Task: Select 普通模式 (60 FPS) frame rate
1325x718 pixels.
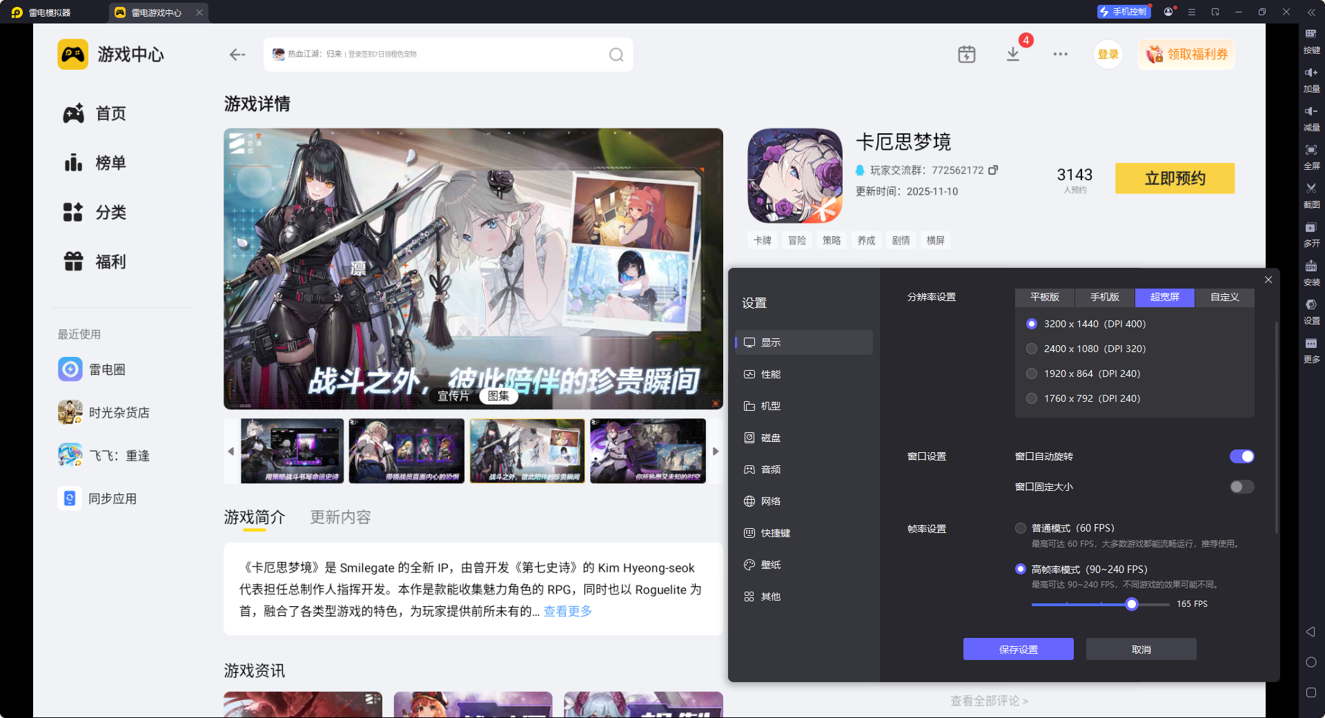Action: click(x=1021, y=528)
